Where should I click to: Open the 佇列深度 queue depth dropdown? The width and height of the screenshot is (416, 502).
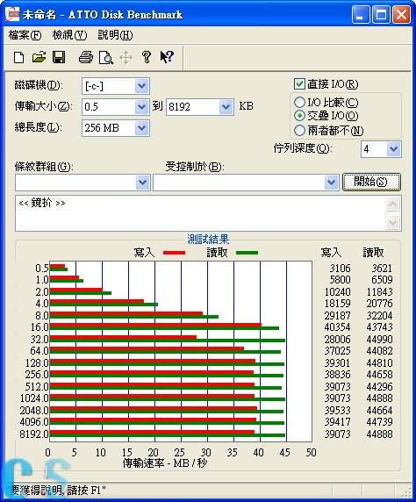[x=393, y=149]
